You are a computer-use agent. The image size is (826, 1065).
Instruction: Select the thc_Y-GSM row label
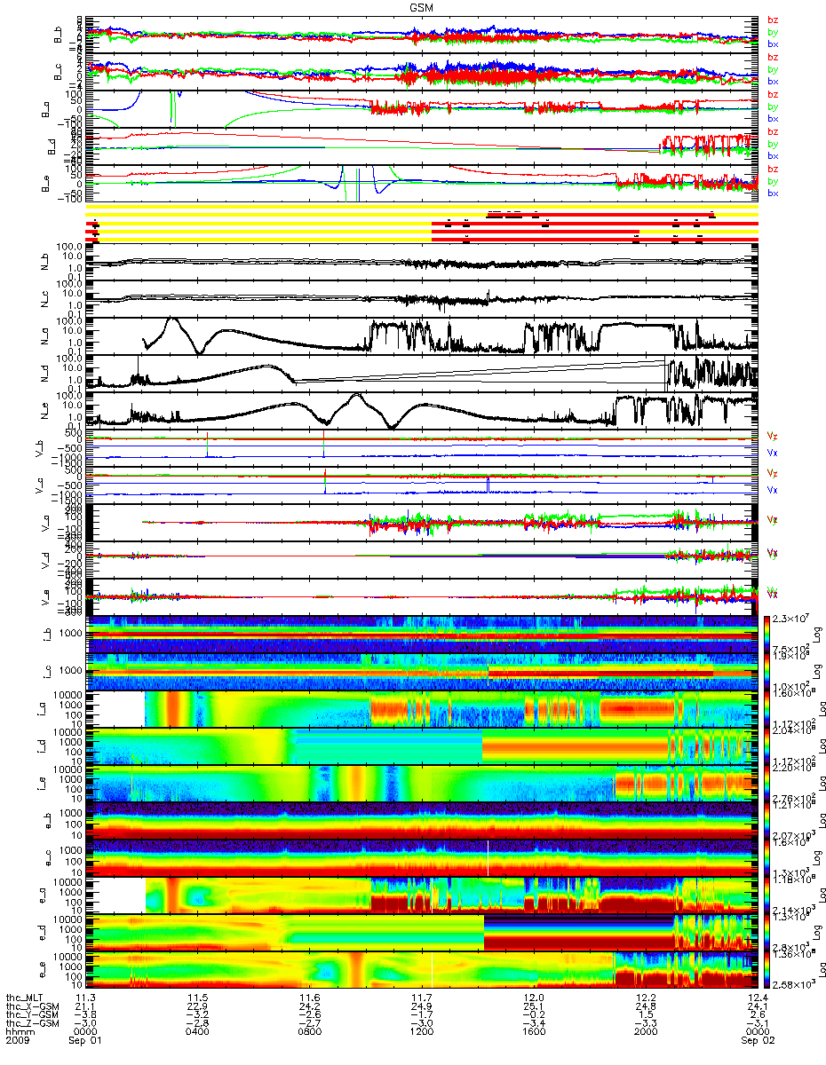[x=31, y=1015]
